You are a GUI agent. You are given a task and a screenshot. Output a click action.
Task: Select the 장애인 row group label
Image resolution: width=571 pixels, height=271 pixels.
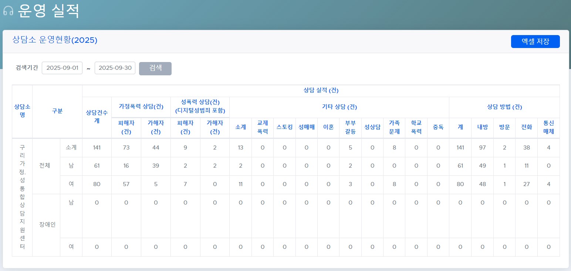pyautogui.click(x=46, y=224)
